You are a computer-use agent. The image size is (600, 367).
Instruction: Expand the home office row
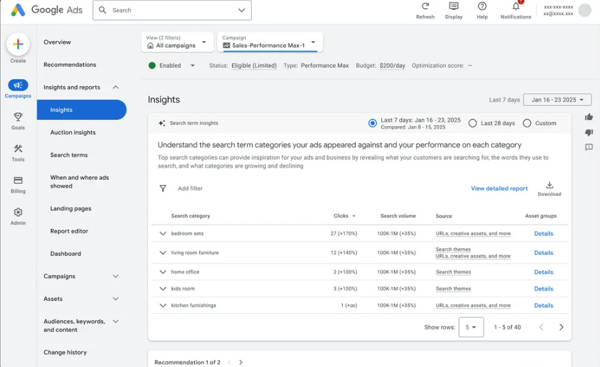tap(163, 272)
